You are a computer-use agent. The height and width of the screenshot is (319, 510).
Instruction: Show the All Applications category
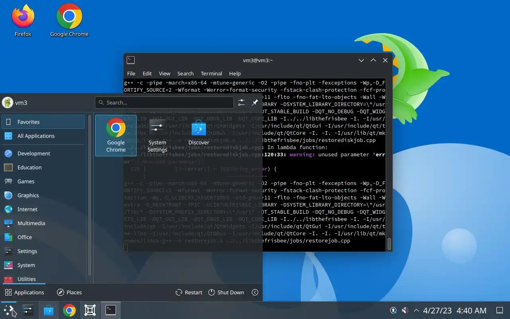(x=43, y=136)
